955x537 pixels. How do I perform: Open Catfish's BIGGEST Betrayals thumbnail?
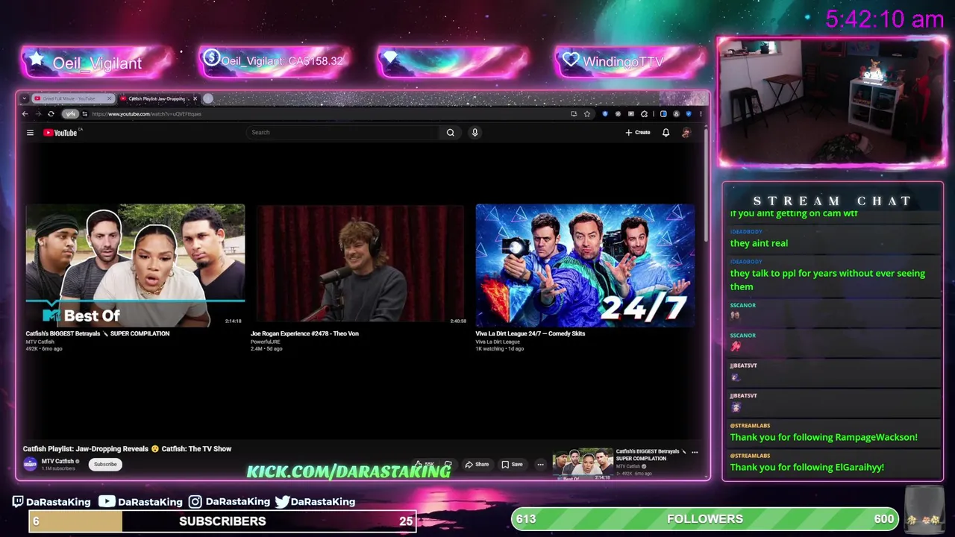coord(135,266)
